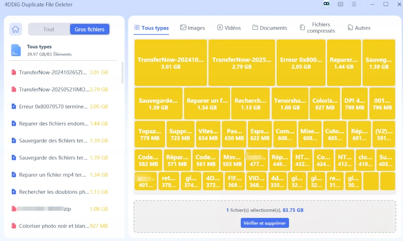Click video icon beside Reparer un fichier mp4 row
Viewport: 403px width, 241px height.
[14, 175]
